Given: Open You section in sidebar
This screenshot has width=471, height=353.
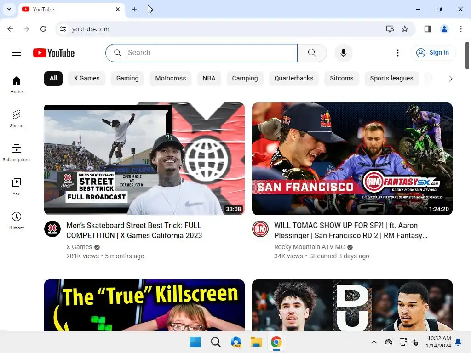Looking at the screenshot, I should [x=17, y=187].
